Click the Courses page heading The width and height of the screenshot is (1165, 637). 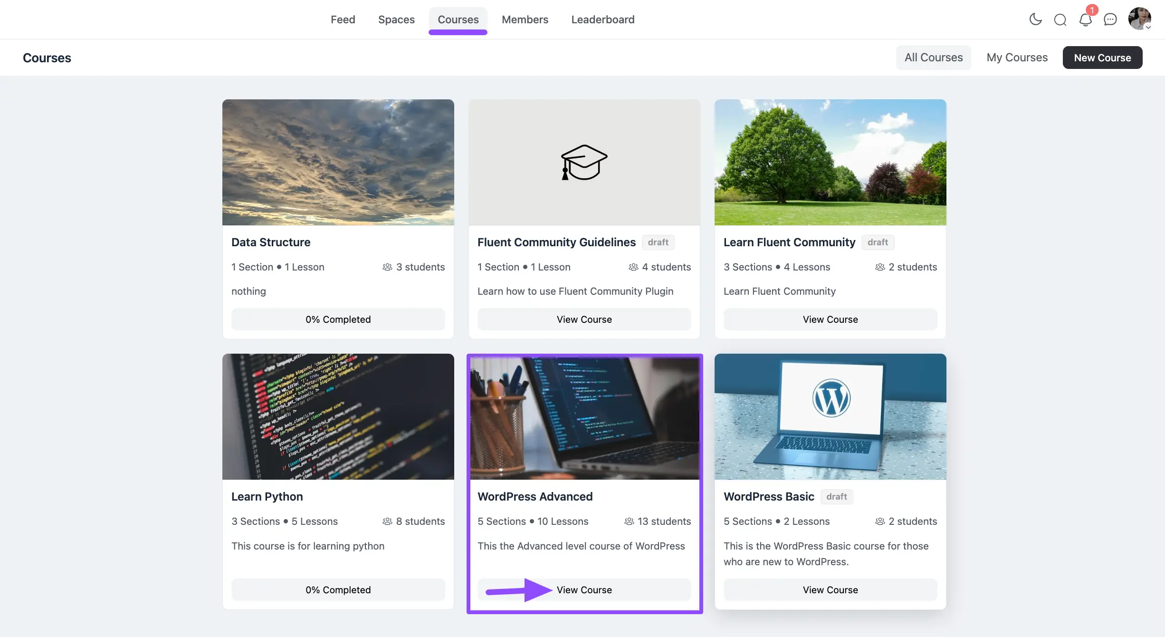tap(47, 58)
